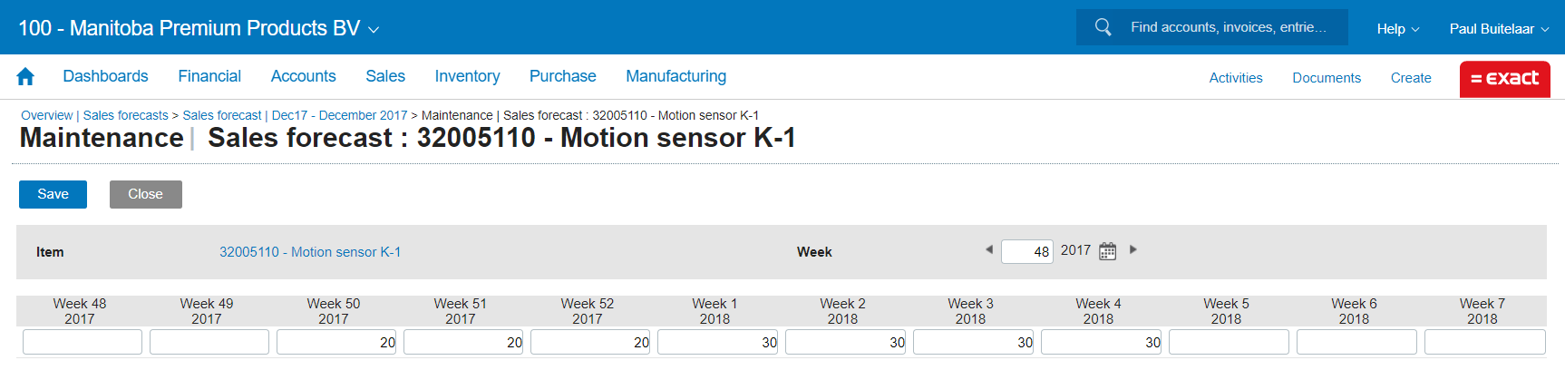Open the week calendar picker icon
Image resolution: width=1565 pixels, height=370 pixels.
[x=1107, y=251]
